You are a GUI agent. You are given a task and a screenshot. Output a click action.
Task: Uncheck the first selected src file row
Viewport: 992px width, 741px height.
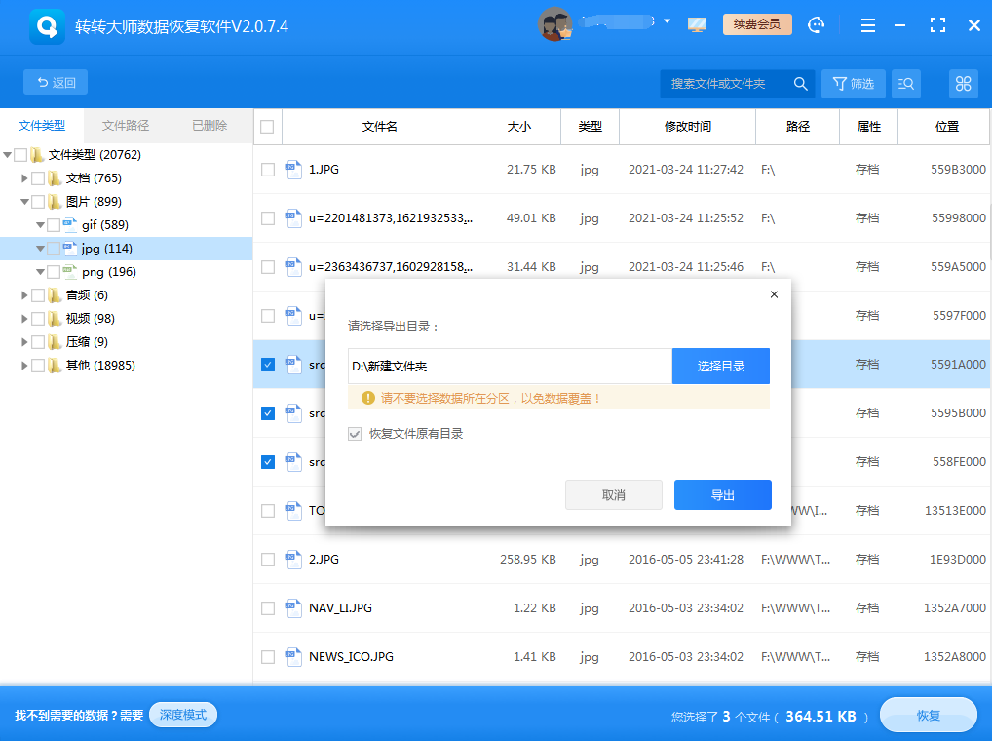click(x=267, y=365)
